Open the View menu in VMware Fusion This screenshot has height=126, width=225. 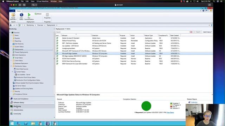(32, 1)
